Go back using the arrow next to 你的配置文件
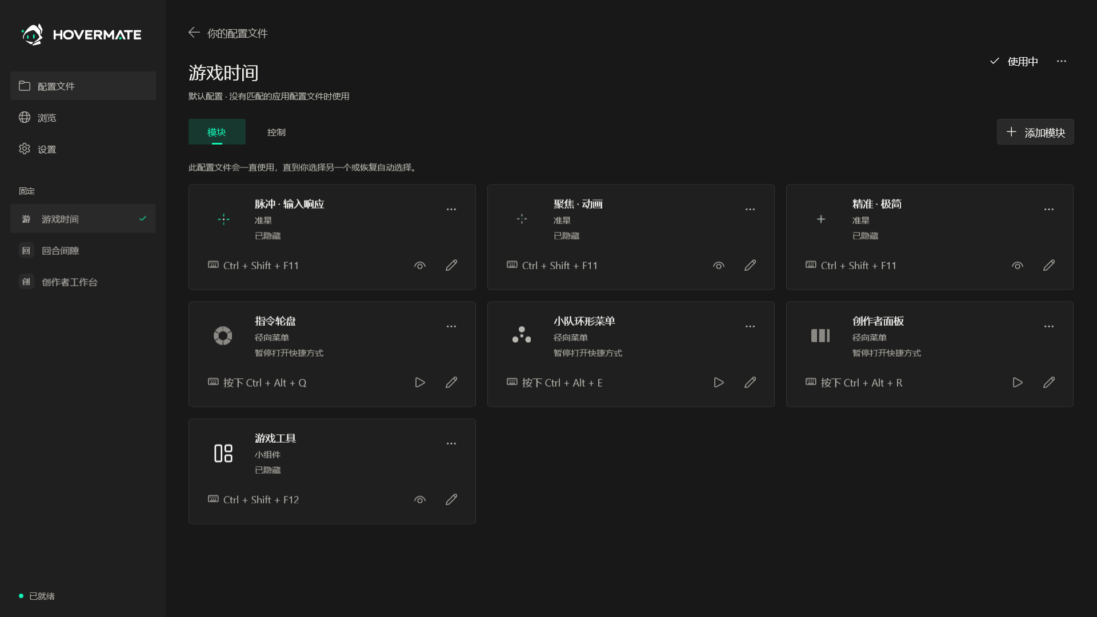Screen dimensions: 1097x617 click(x=194, y=33)
